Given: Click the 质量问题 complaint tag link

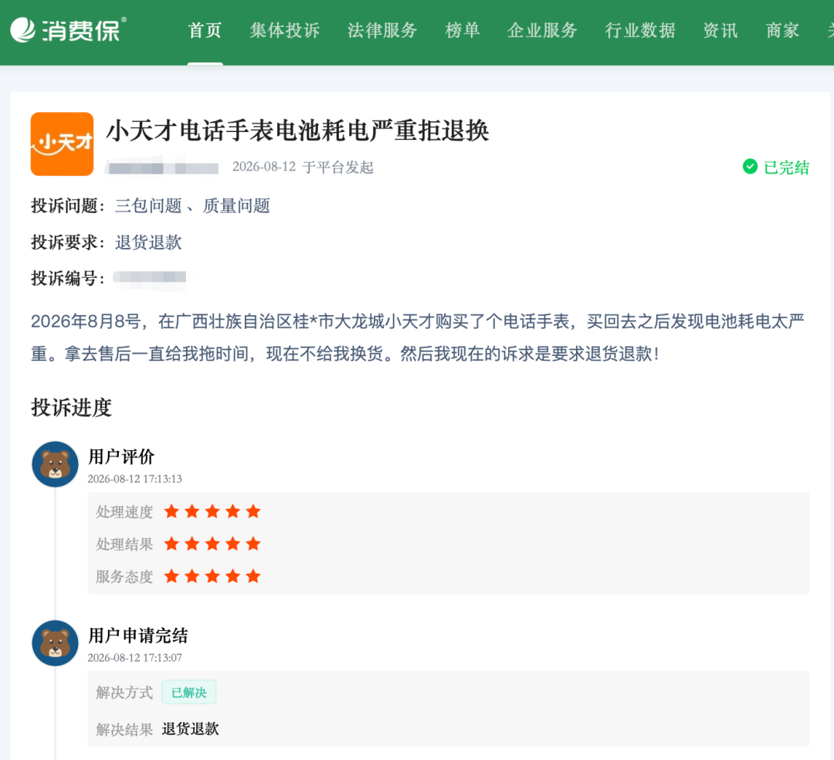Looking at the screenshot, I should click(x=236, y=205).
